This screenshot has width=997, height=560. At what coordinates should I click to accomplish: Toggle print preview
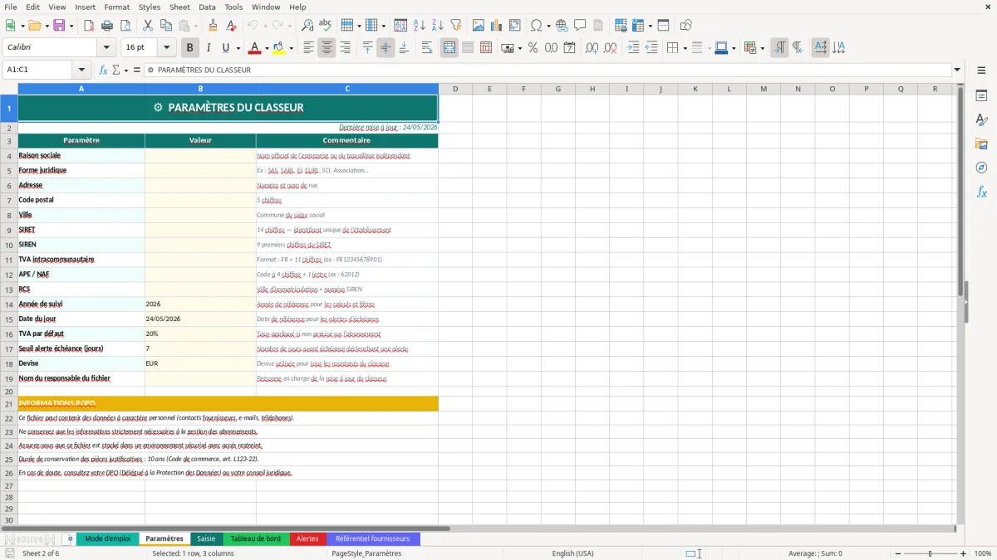coord(124,26)
